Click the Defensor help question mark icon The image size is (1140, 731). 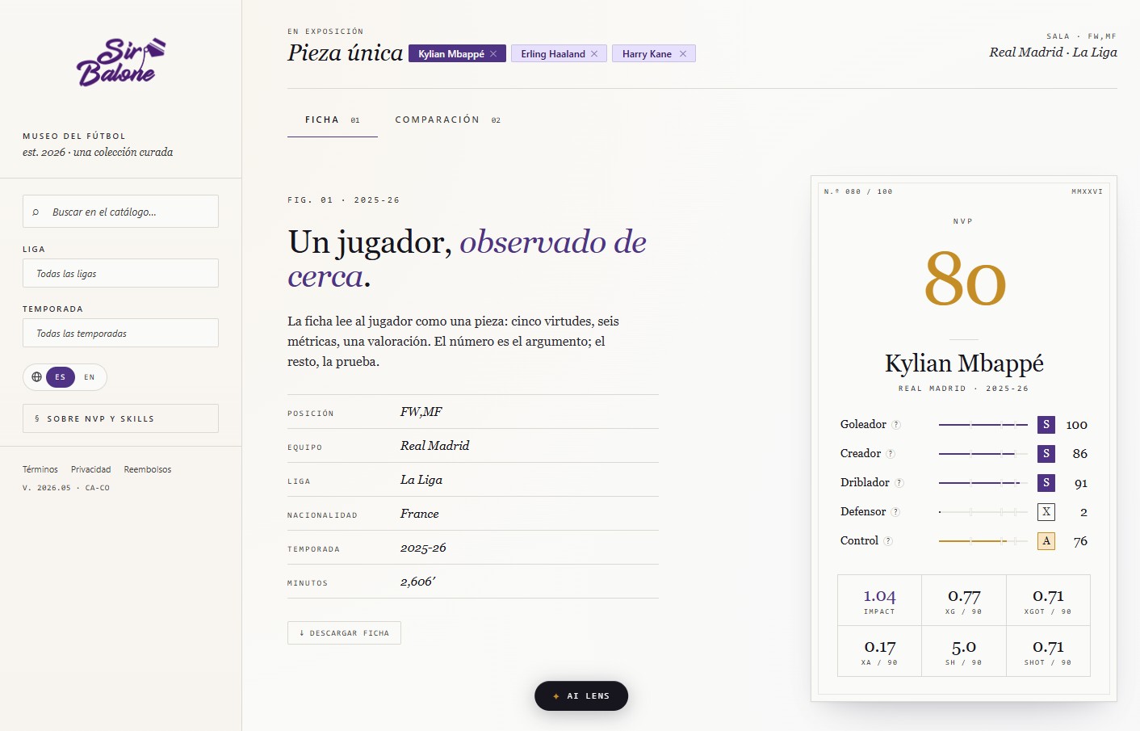[x=895, y=512]
